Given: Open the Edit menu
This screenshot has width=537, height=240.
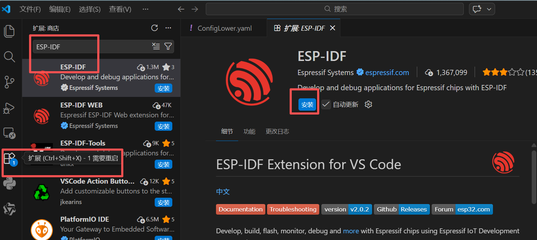Looking at the screenshot, I should coord(60,9).
